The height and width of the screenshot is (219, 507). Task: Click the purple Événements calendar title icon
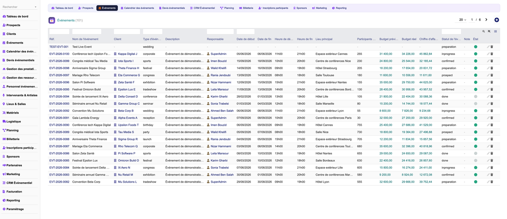click(52, 20)
